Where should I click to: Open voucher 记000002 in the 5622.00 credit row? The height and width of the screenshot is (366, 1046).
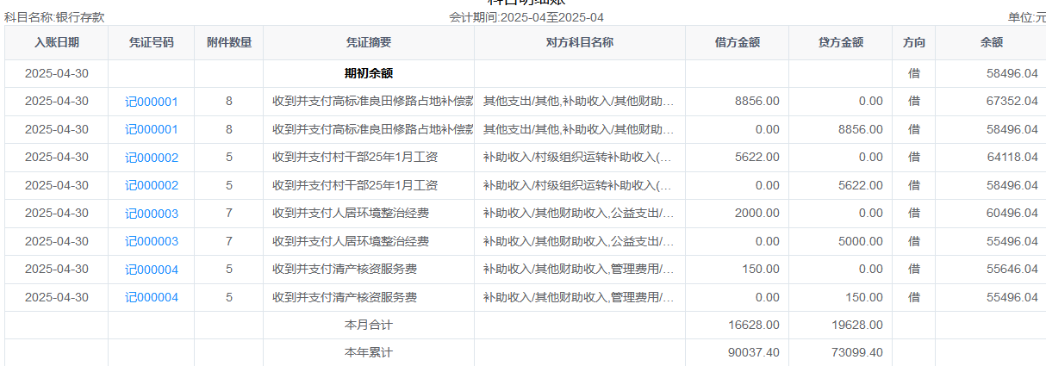click(152, 185)
